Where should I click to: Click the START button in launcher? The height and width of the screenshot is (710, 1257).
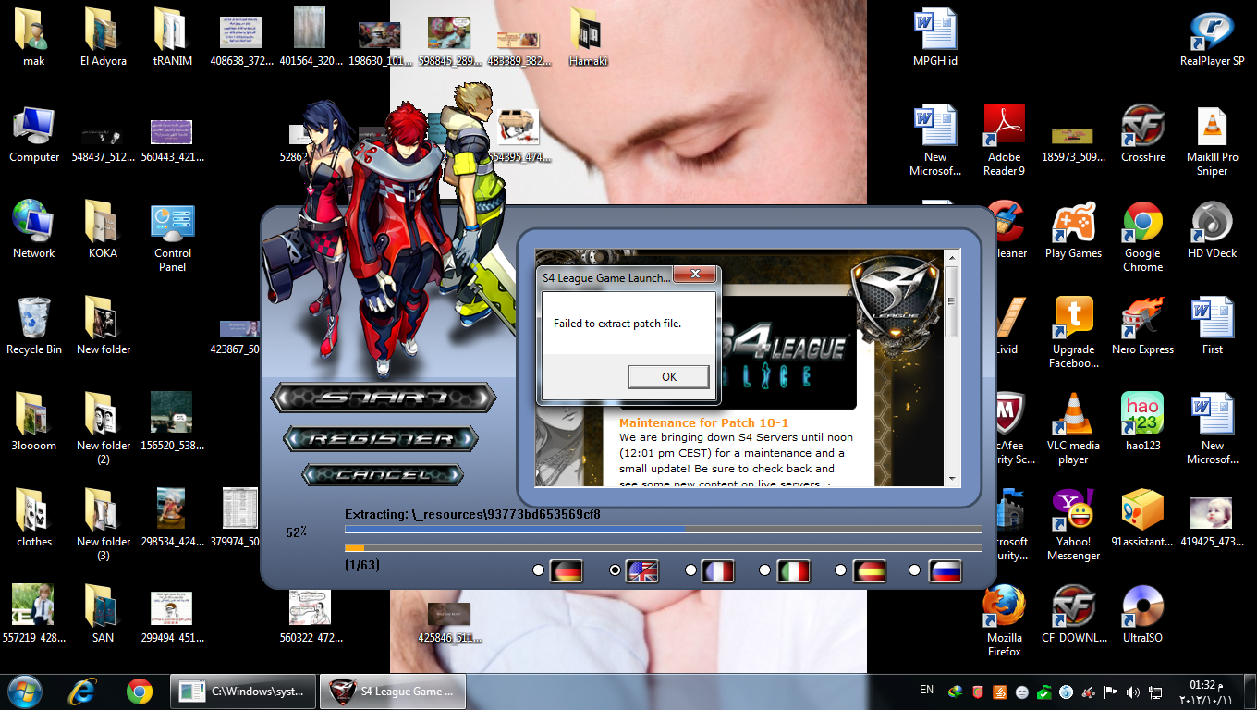pos(383,398)
